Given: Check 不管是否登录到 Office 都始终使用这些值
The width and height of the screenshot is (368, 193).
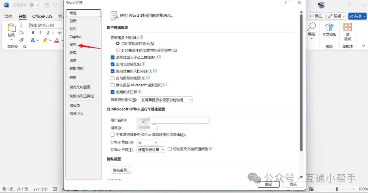Looking at the screenshot, I should [113, 135].
